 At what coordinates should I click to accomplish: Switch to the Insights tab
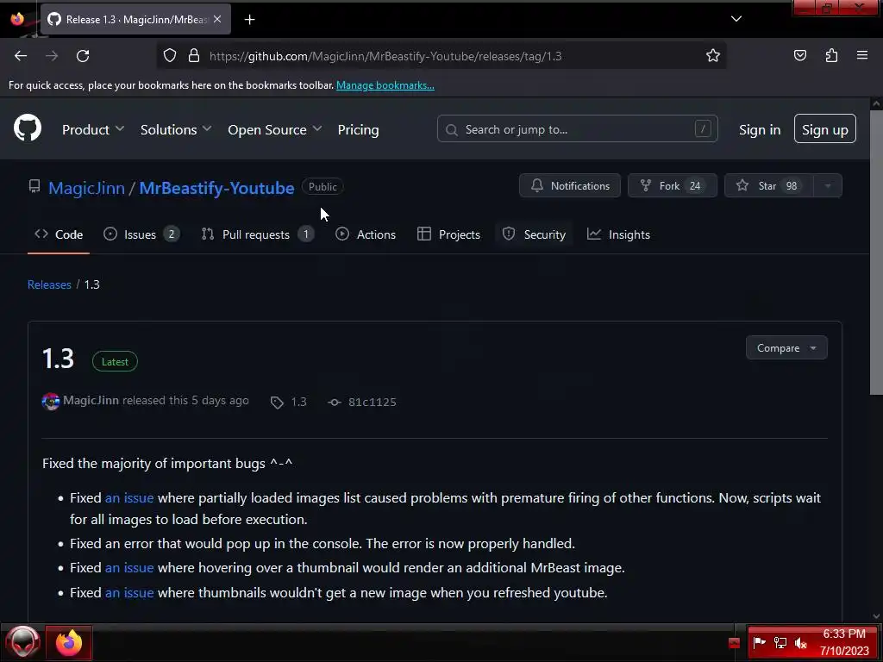pos(618,234)
